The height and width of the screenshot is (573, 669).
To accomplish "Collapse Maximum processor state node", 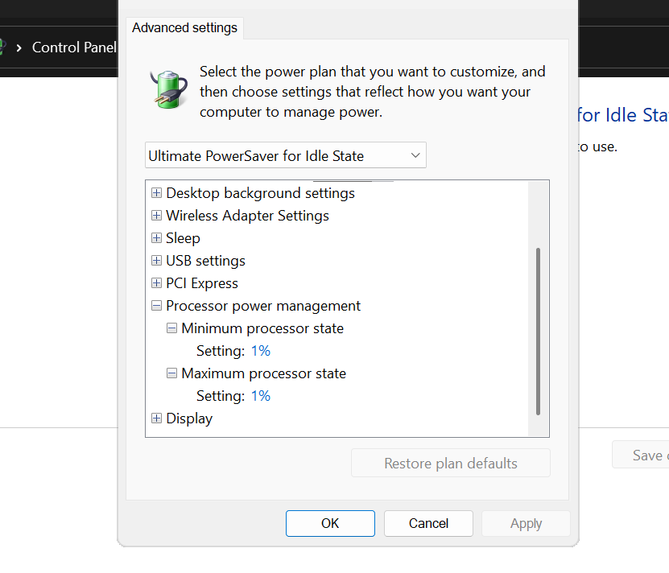I will pyautogui.click(x=171, y=373).
